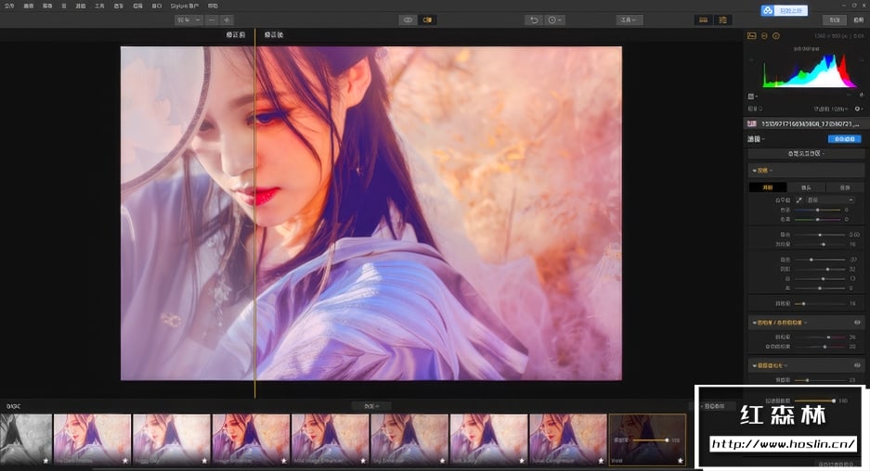Viewport: 870px width, 471px height.
Task: Open the Skylum account menu
Action: [184, 6]
